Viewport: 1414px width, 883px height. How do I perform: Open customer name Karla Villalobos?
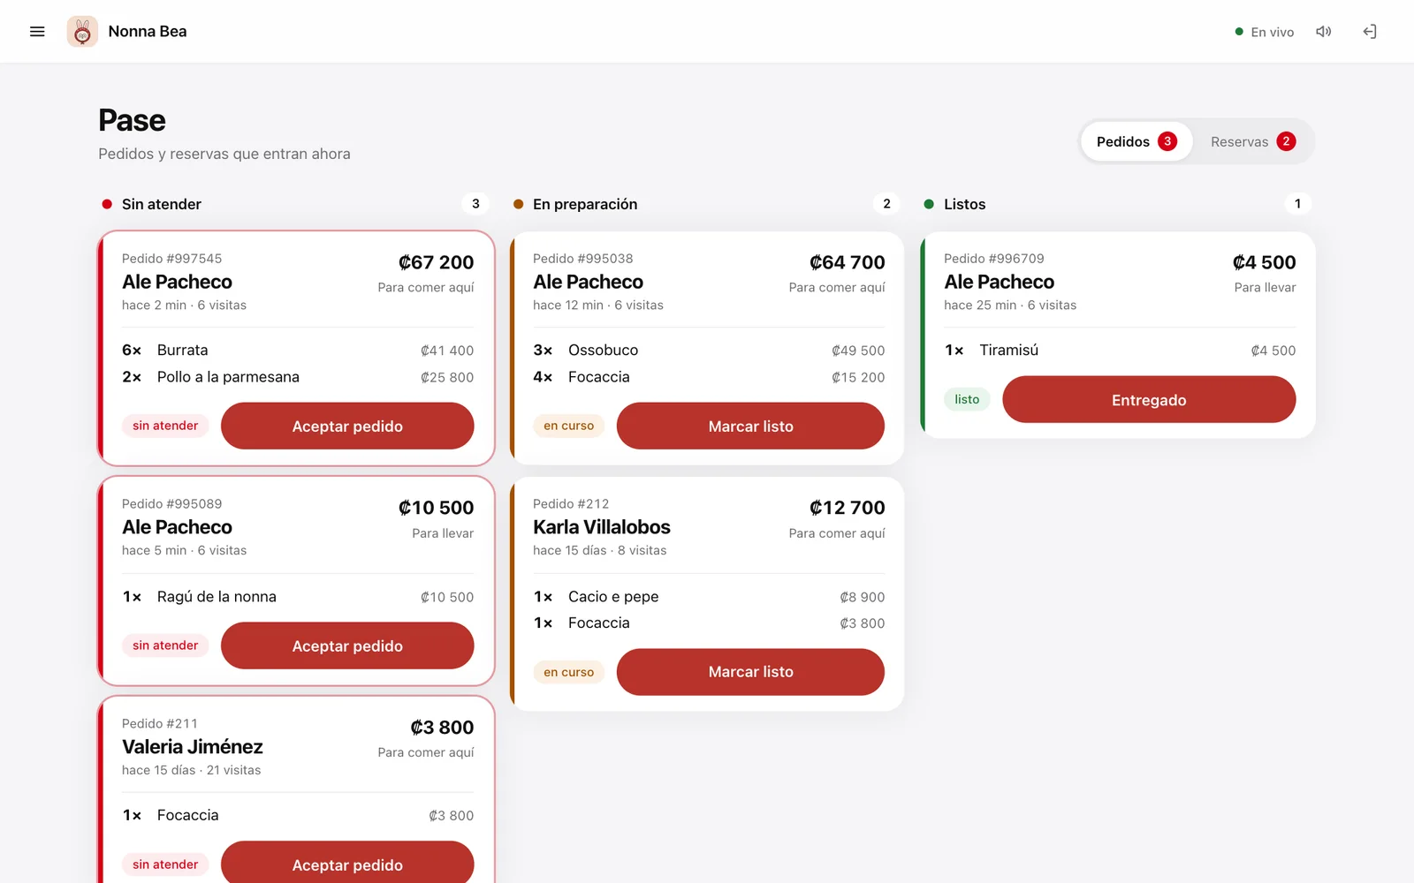pyautogui.click(x=602, y=527)
